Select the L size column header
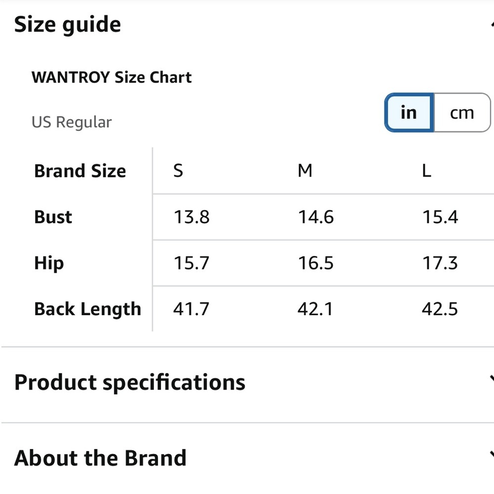Screen dimensions: 494x494 pyautogui.click(x=427, y=171)
